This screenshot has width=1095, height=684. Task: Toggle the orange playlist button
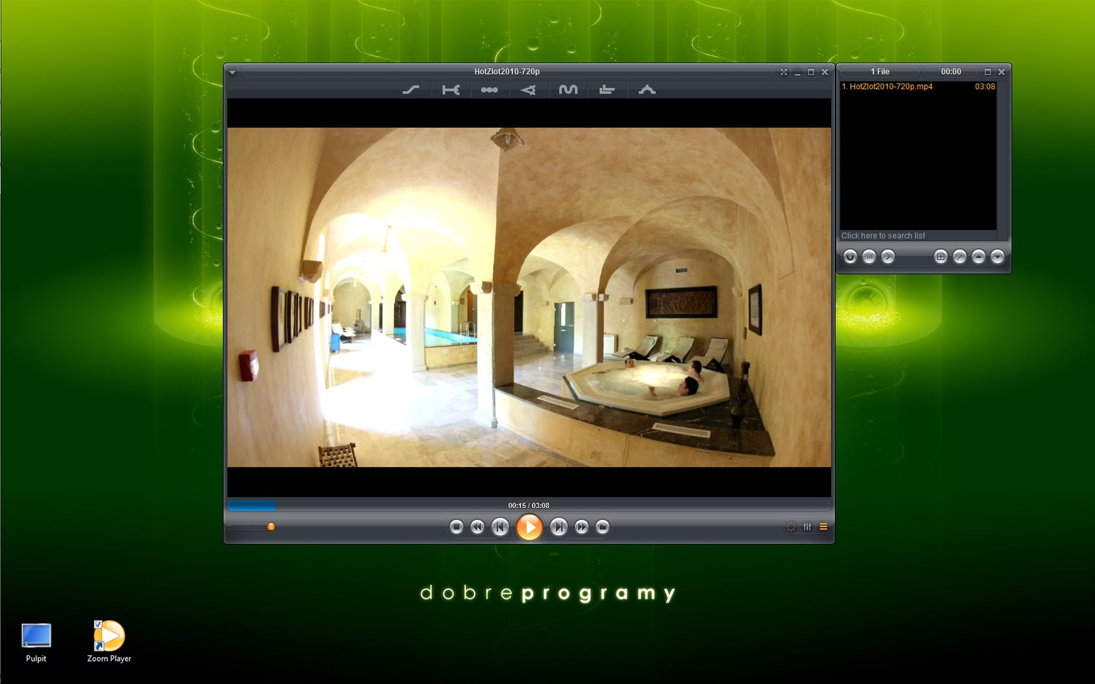823,527
